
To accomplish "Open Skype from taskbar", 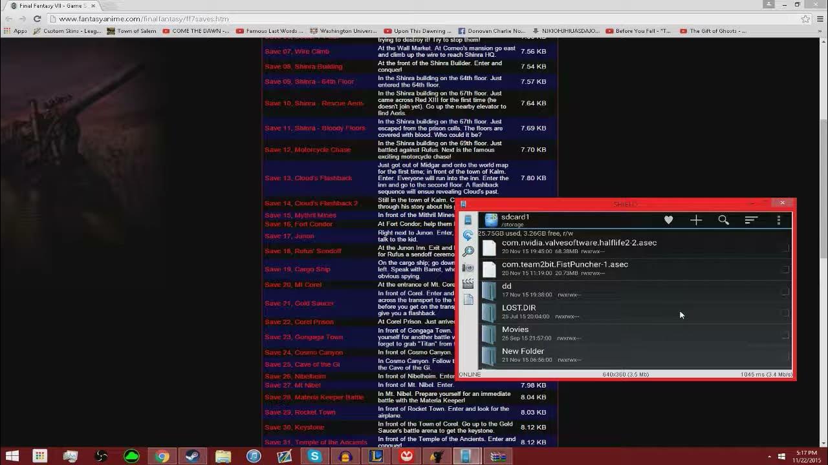I will click(x=314, y=457).
